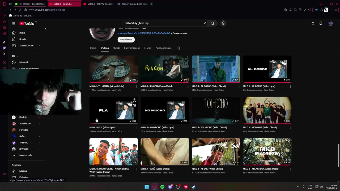Add FLA video to queue
Screen dimensions: 340x191
tap(135, 106)
